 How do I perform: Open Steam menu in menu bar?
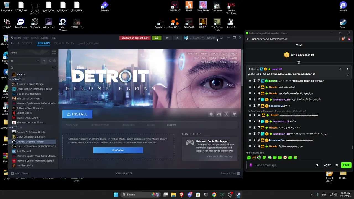coord(17,38)
